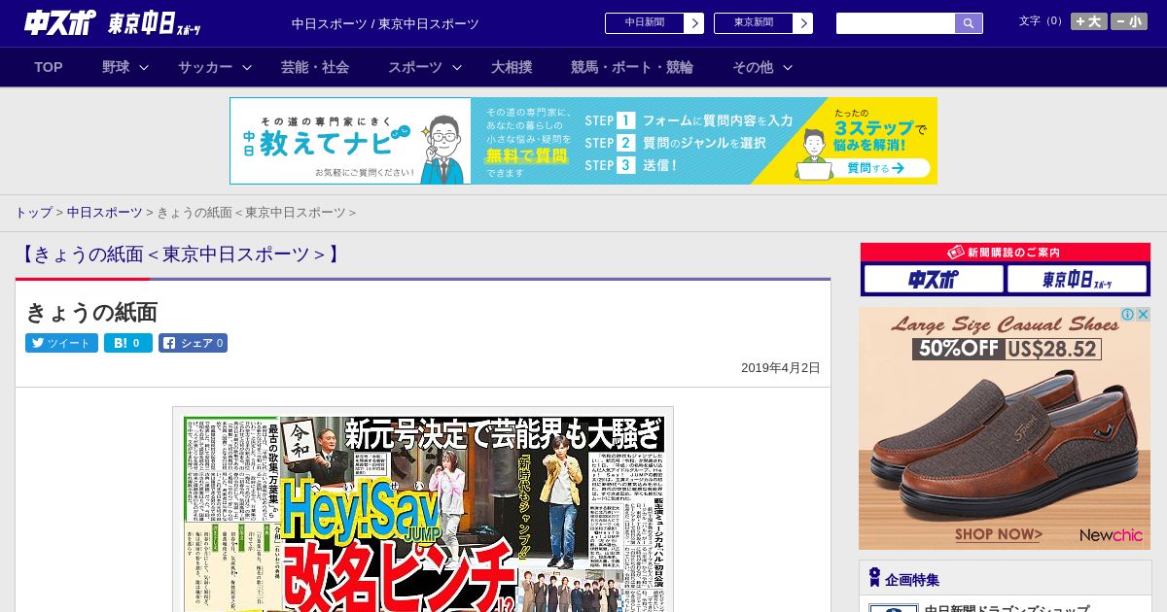Image resolution: width=1167 pixels, height=612 pixels.
Task: Expand the サッカー dropdown chevron
Action: [247, 67]
